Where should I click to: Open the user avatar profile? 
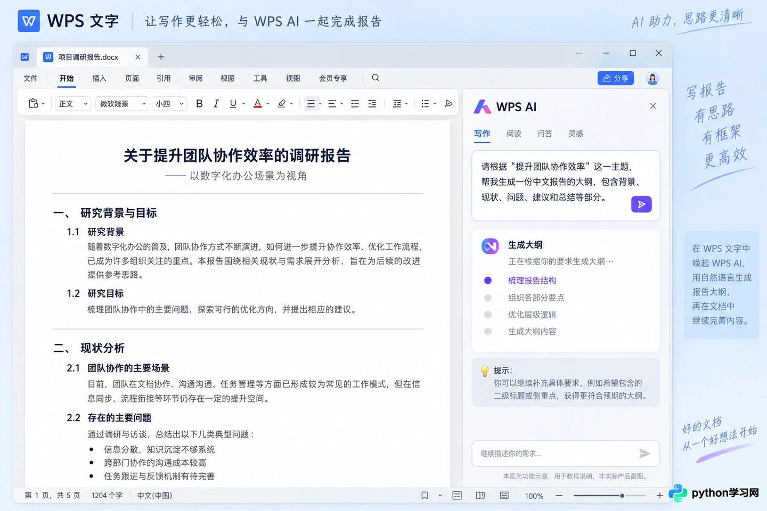[x=652, y=78]
